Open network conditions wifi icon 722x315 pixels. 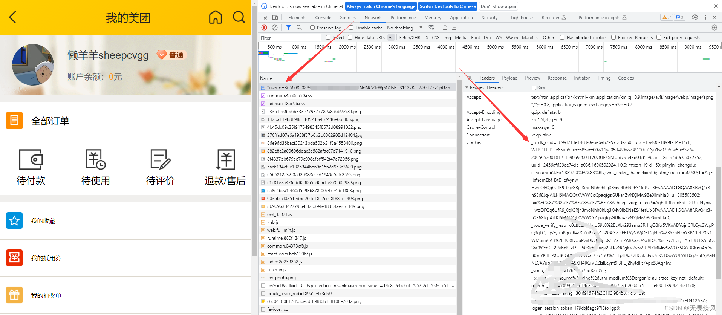click(431, 28)
